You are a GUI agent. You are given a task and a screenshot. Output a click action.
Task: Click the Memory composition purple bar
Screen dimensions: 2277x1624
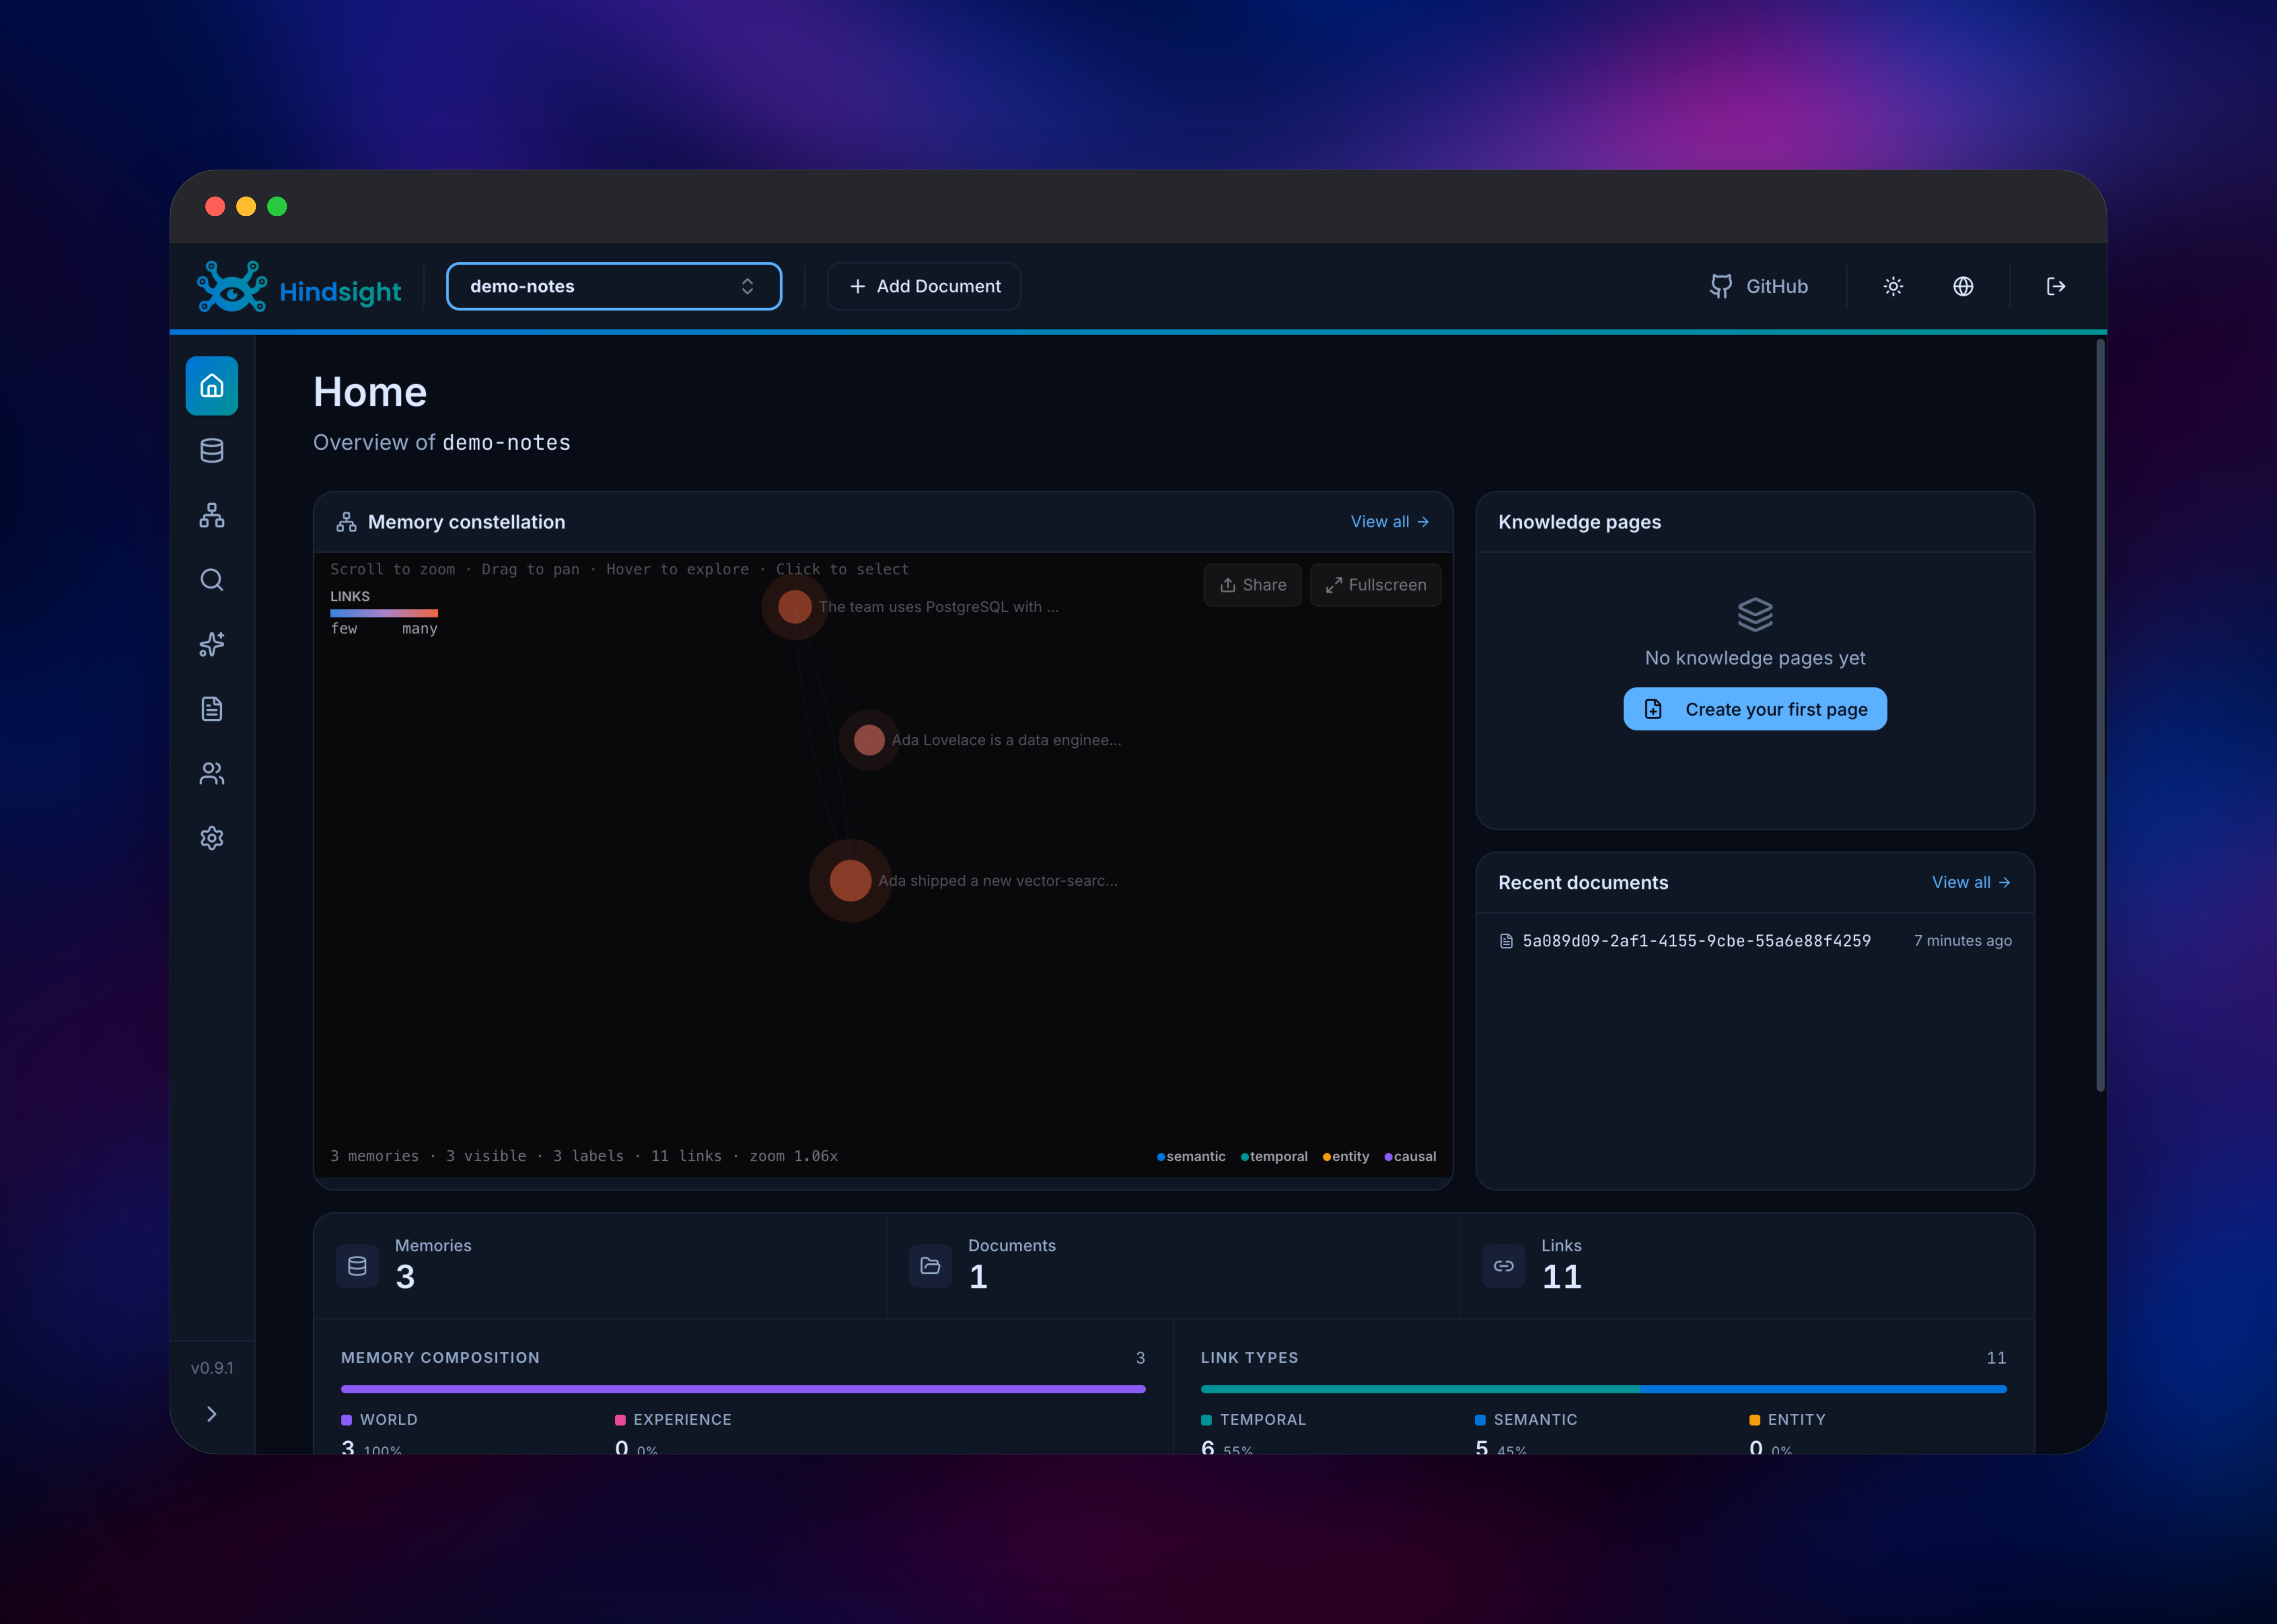[x=743, y=1389]
